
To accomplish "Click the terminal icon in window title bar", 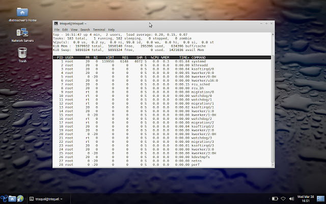I will (56, 23).
